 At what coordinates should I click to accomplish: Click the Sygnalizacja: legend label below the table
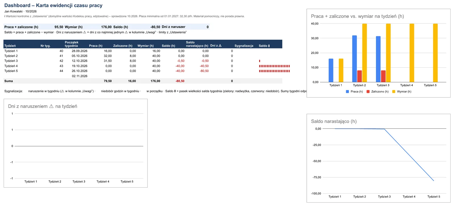click(13, 91)
